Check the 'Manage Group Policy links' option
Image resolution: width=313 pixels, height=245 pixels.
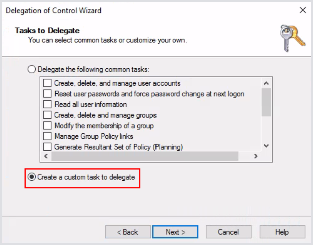click(47, 136)
